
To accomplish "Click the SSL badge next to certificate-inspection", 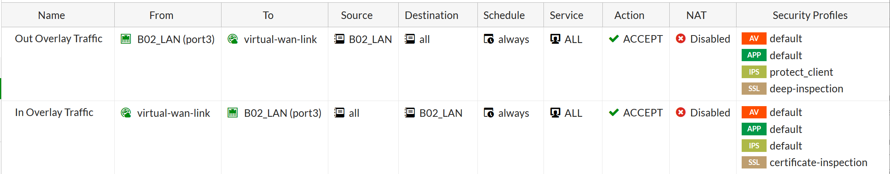I will (754, 162).
